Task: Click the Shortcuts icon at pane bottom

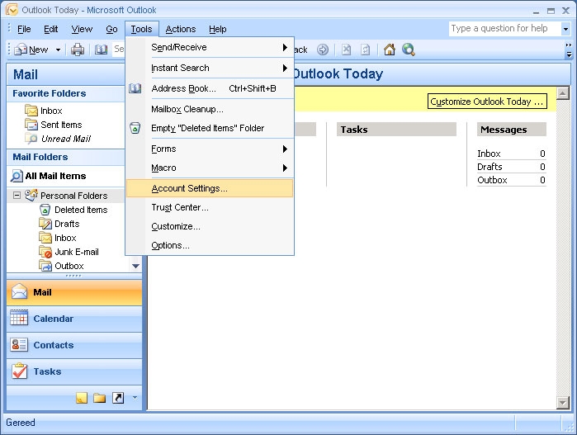Action: (118, 398)
